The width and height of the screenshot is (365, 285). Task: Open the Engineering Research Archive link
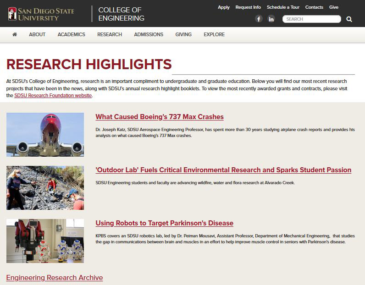55,278
